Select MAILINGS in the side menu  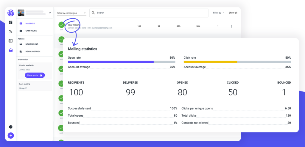coord(30,23)
